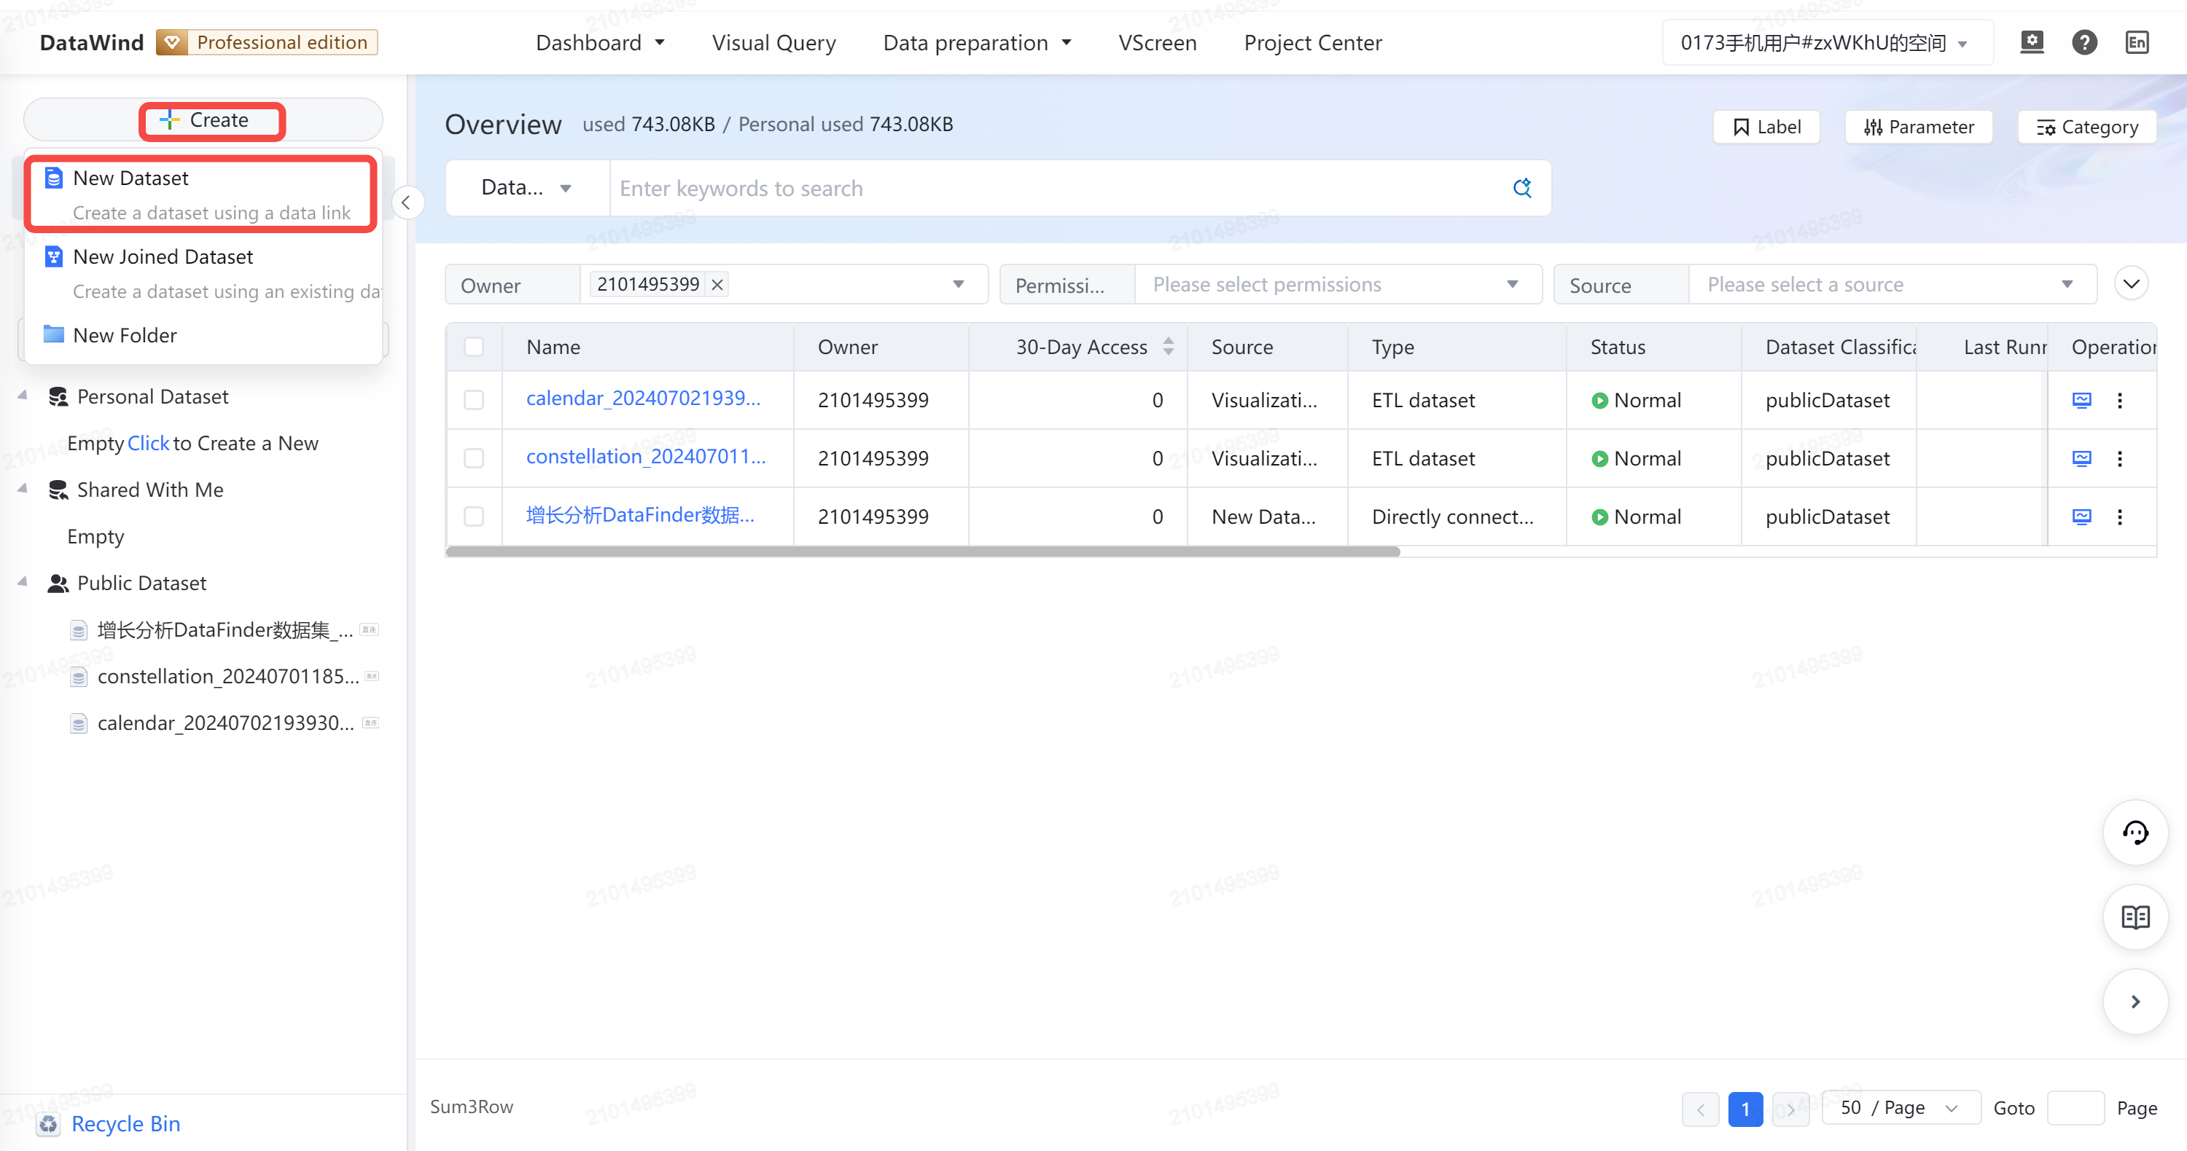
Task: Open the documentation book floating icon
Action: [2135, 917]
